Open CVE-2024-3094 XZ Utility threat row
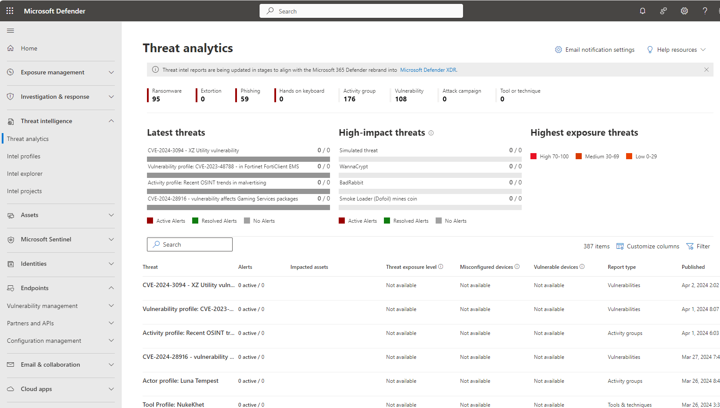The height and width of the screenshot is (408, 720). point(189,285)
